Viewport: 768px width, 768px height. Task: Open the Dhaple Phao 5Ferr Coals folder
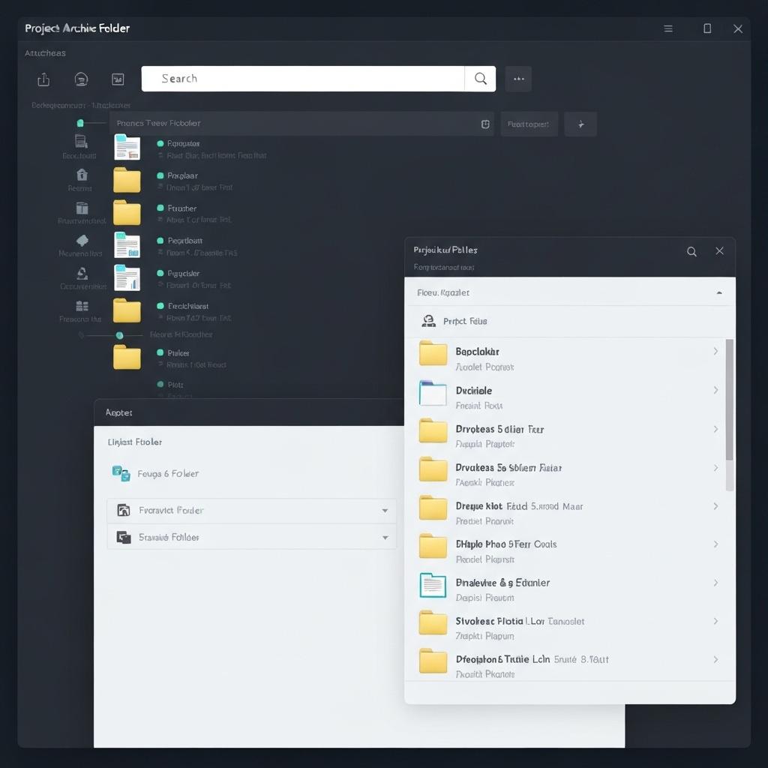506,544
